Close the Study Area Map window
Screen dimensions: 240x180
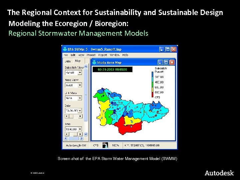[x=172, y=62]
